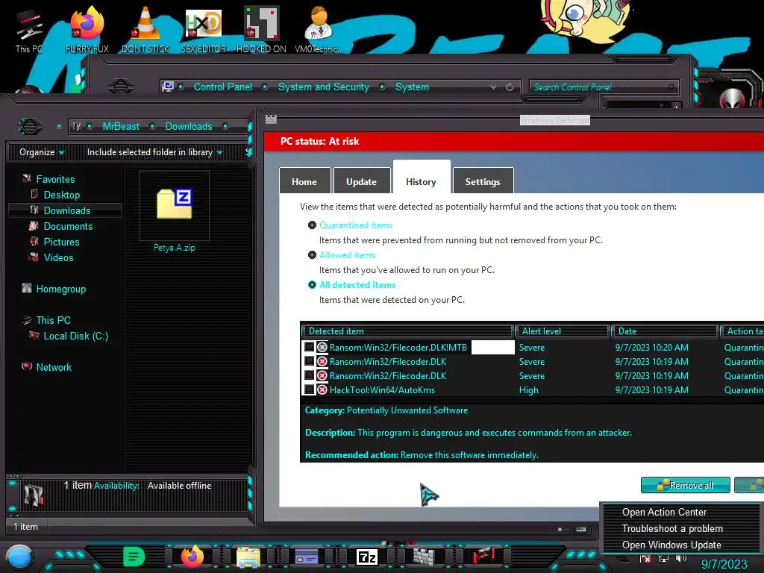Select the HackTool:Win64/AutoKms entry
This screenshot has height=573, width=764.
[x=382, y=389]
